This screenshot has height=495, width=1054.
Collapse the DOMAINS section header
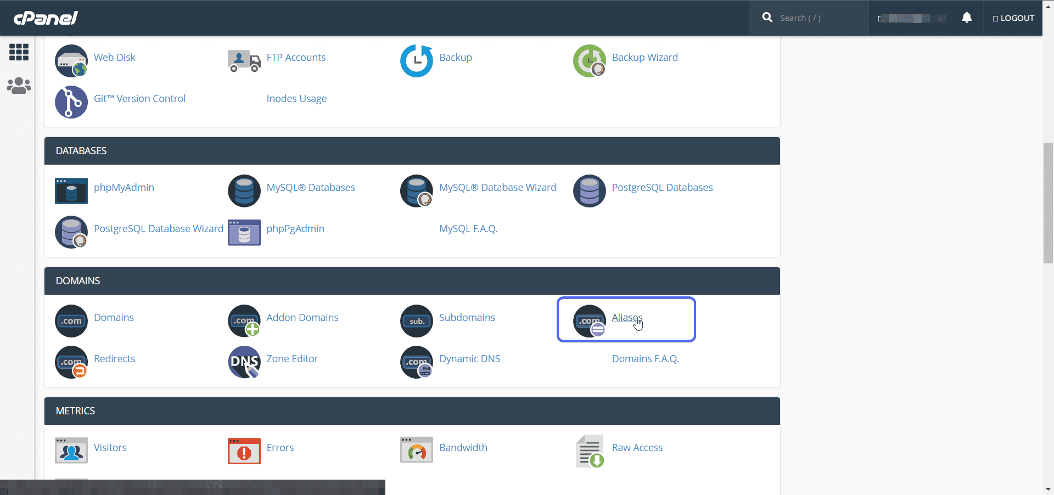tap(412, 281)
